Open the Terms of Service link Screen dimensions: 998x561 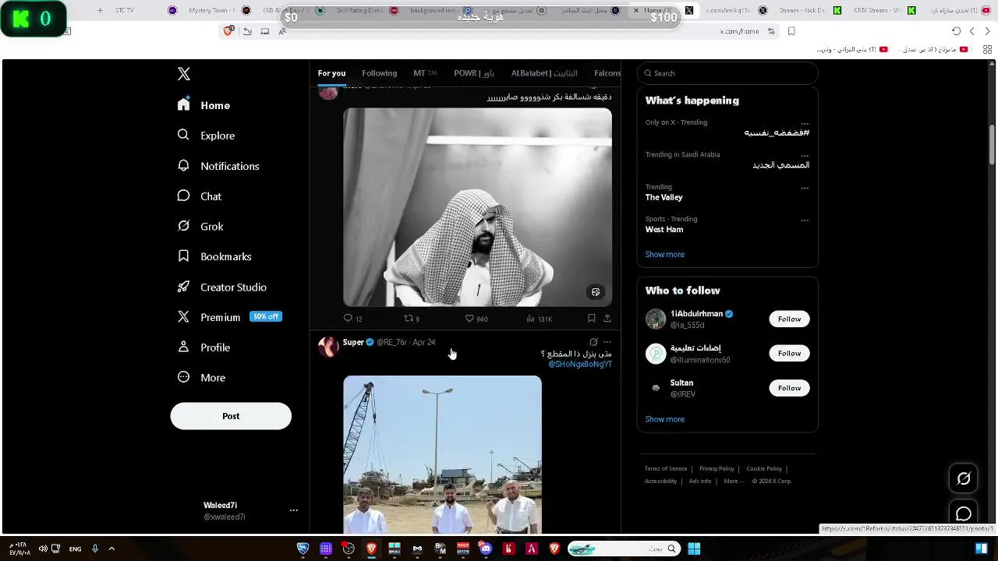tap(666, 468)
